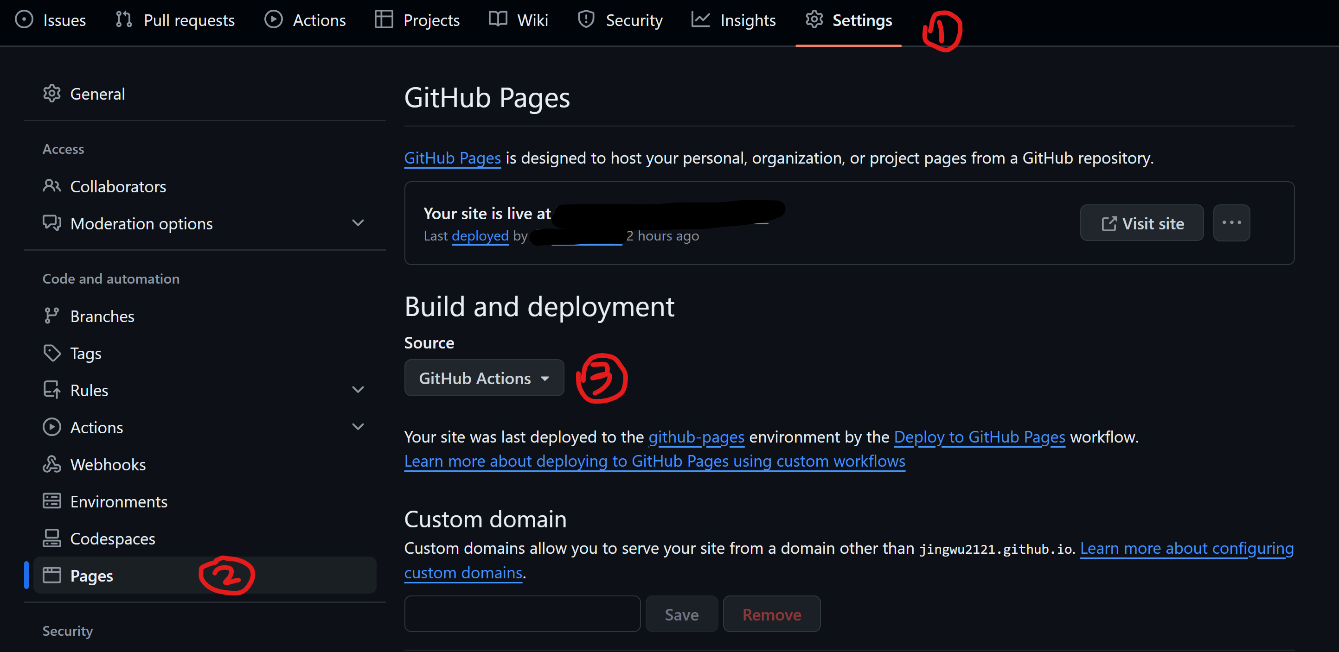Open the GitHub Actions source dropdown

[x=484, y=378]
